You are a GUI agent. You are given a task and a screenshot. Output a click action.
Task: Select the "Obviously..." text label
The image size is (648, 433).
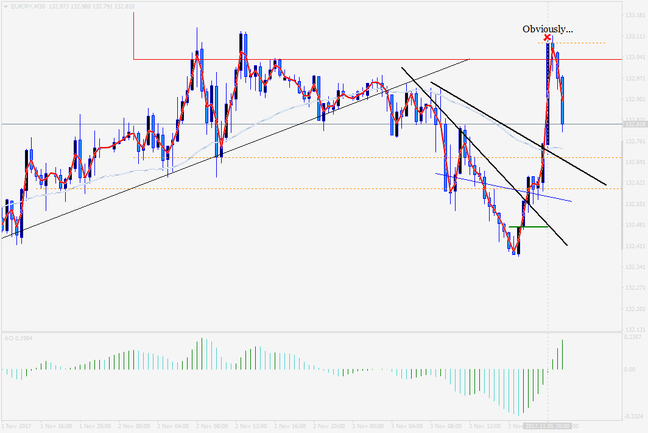[x=548, y=29]
